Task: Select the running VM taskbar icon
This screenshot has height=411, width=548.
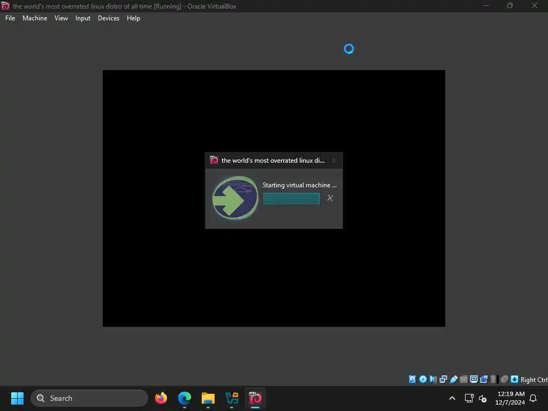Action: 255,398
